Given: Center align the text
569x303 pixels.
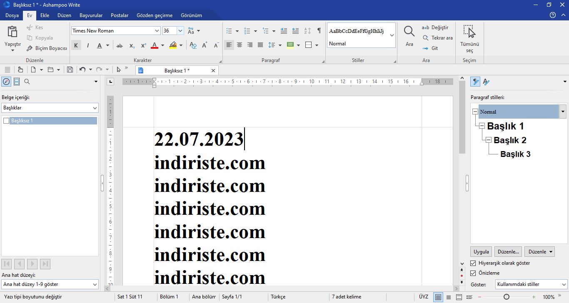Looking at the screenshot, I should [x=240, y=45].
